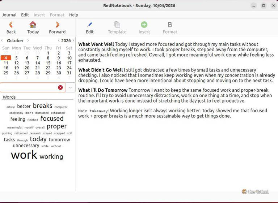The height and width of the screenshot is (203, 278).
Task: Select October 15 in the calendar
Action: coord(48,63)
